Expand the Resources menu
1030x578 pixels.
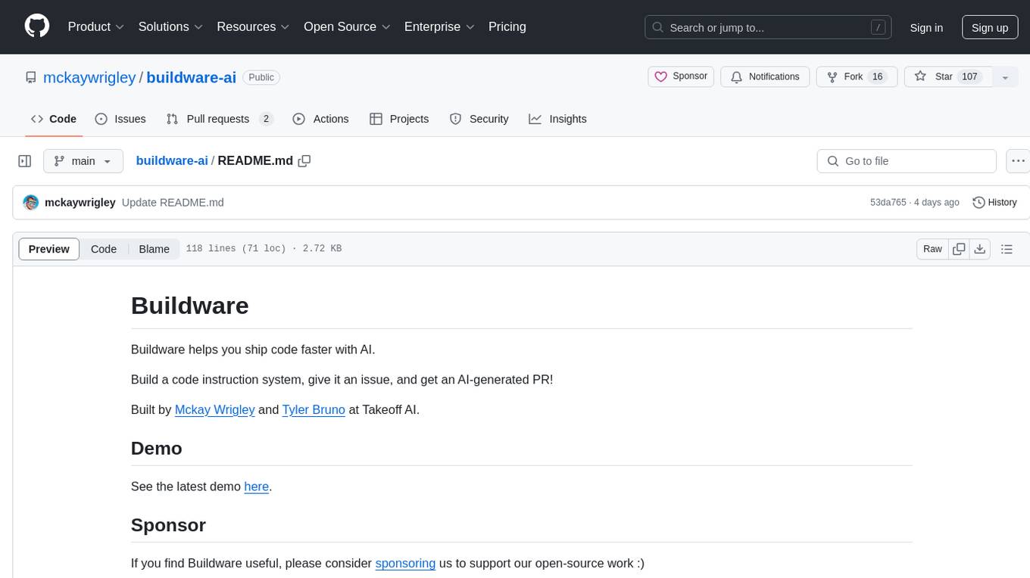[x=253, y=26]
